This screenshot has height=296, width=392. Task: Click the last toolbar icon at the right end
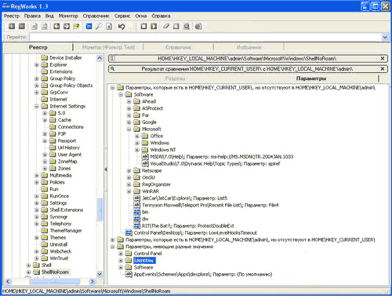click(198, 26)
